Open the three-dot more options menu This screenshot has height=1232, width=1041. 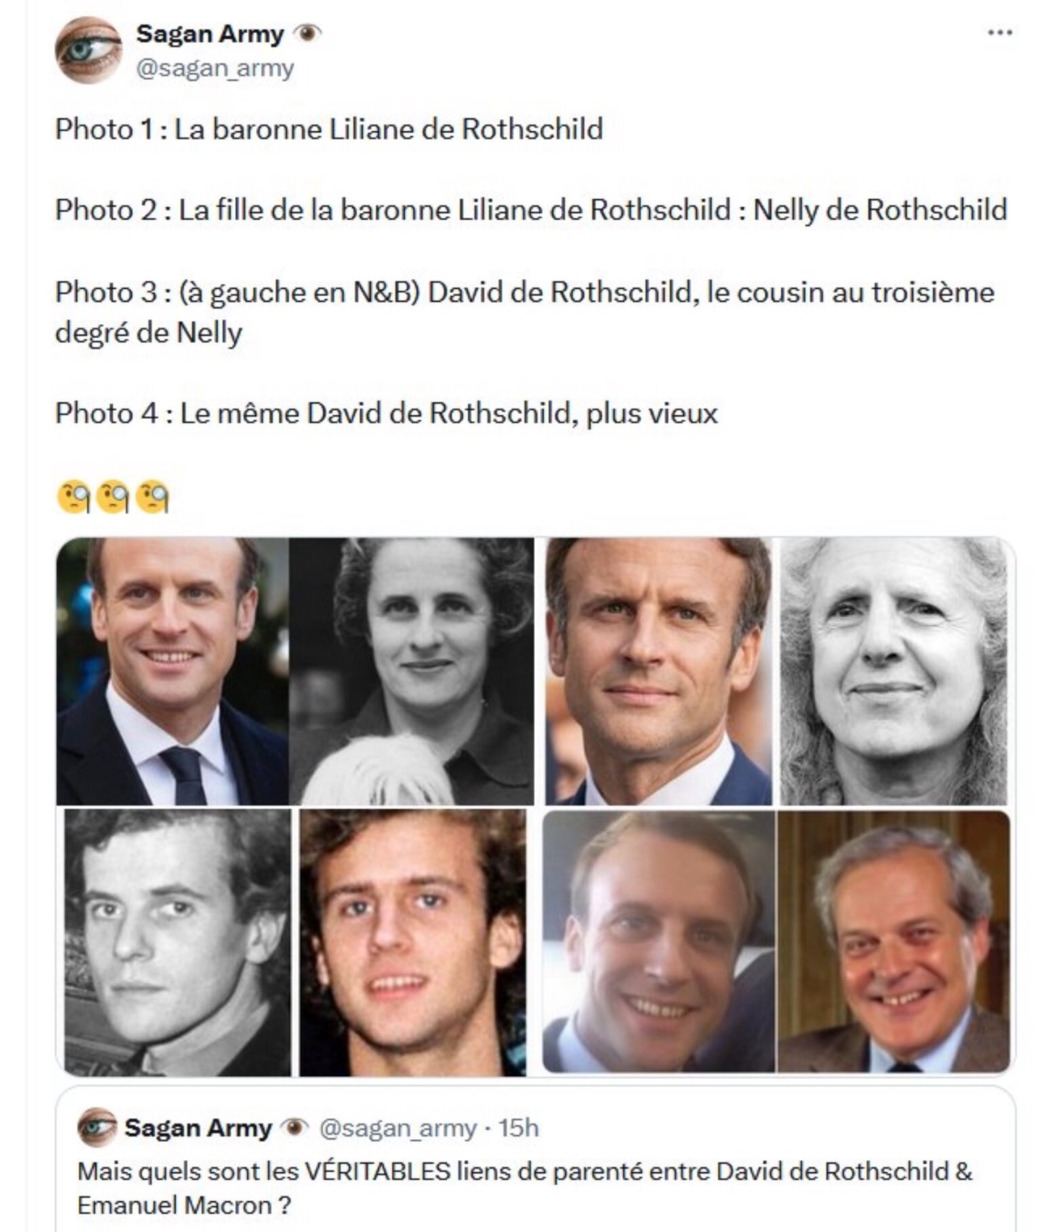click(1000, 32)
